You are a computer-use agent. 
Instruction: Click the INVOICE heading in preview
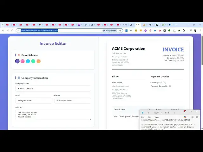click(x=173, y=49)
